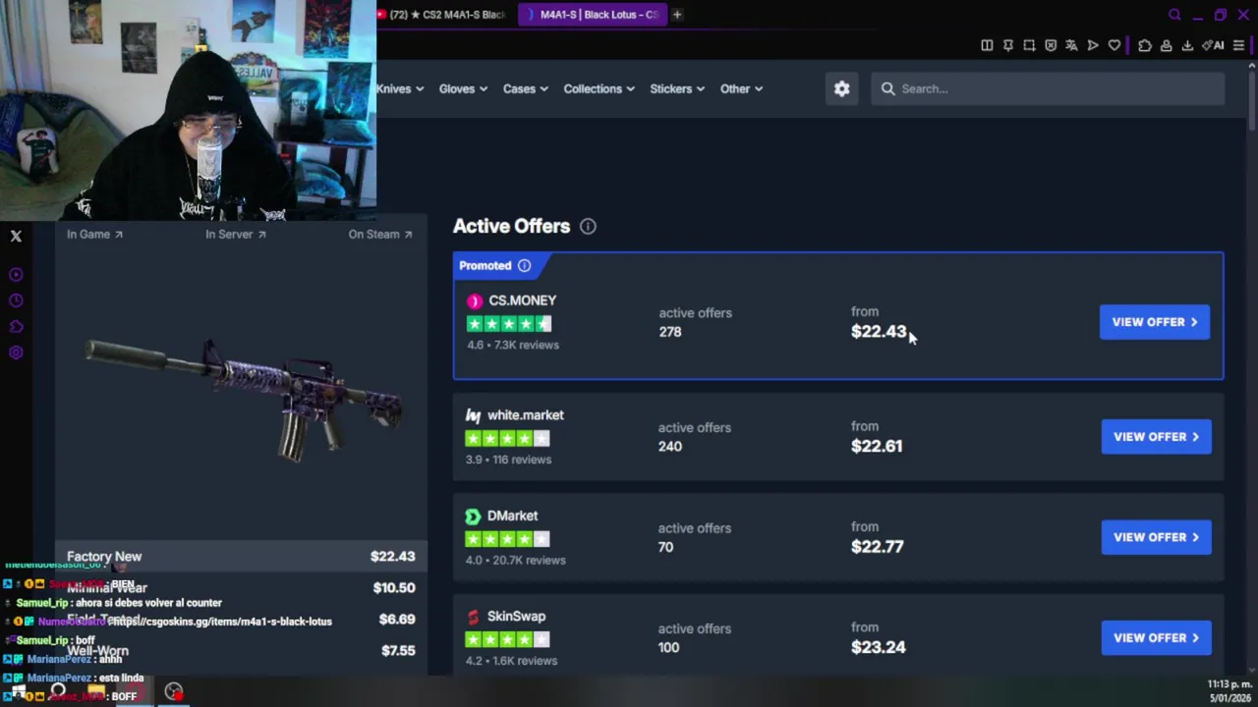Click the CS.MONEY star rating
Screen dimensions: 1258x707
(x=509, y=324)
